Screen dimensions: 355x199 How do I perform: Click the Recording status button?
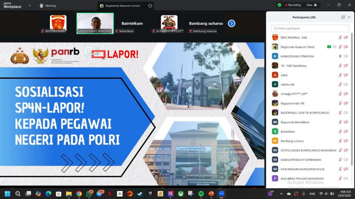pos(293,5)
